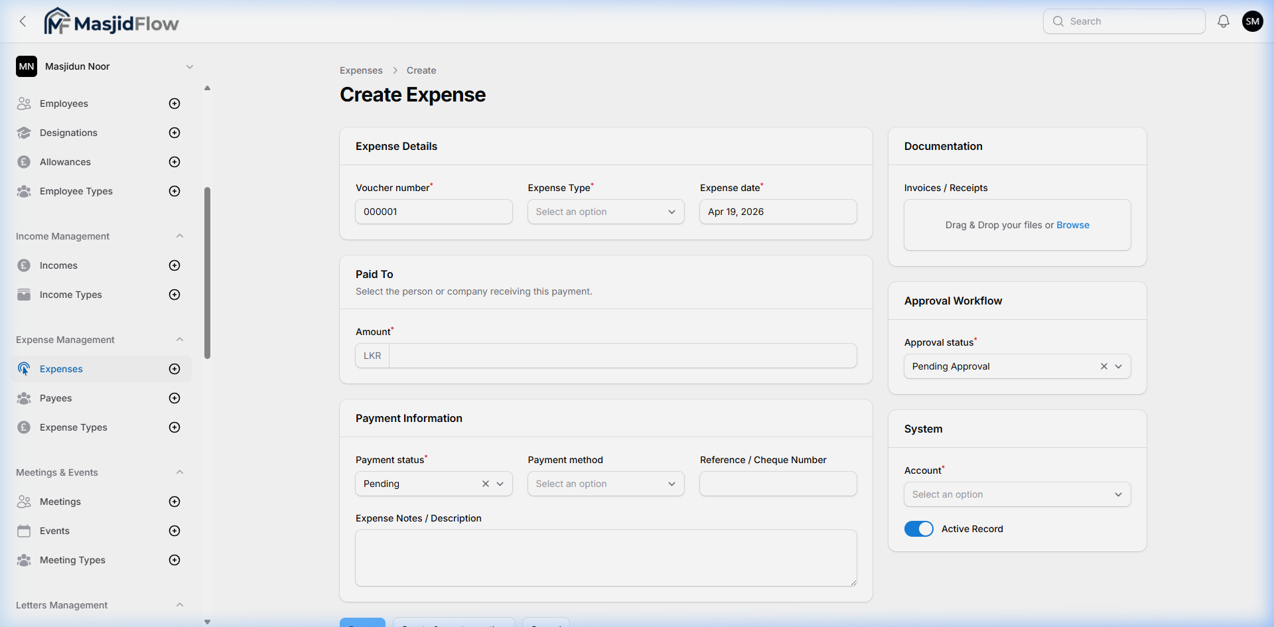This screenshot has width=1274, height=627.
Task: Go back via the Expenses breadcrumb
Action: click(360, 70)
